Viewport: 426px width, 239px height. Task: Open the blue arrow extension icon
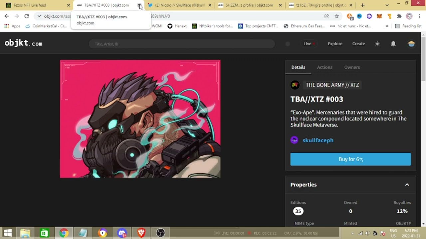pyautogui.click(x=359, y=16)
